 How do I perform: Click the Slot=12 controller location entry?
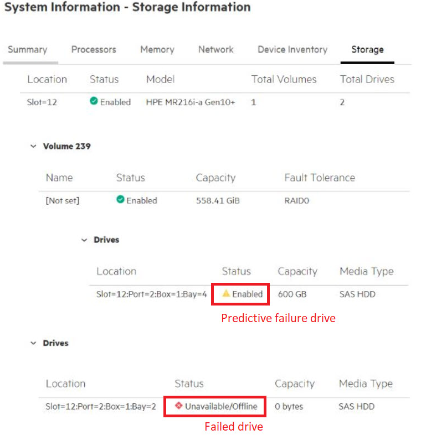42,102
